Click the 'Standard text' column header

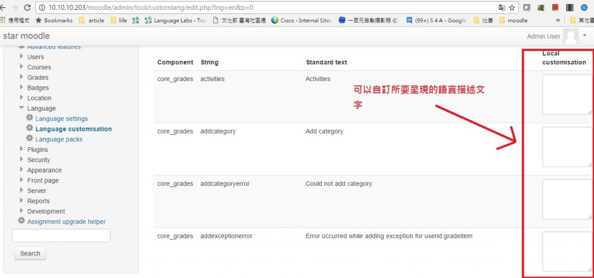point(326,63)
